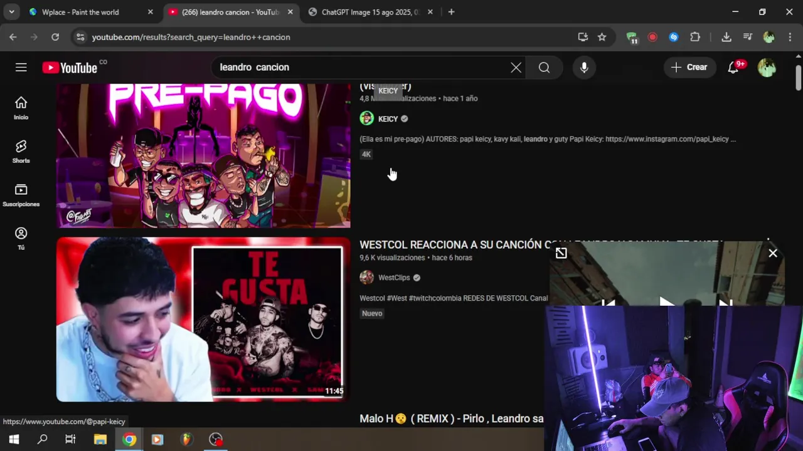Open Chrome downloads
This screenshot has width=803, height=451.
click(x=726, y=37)
